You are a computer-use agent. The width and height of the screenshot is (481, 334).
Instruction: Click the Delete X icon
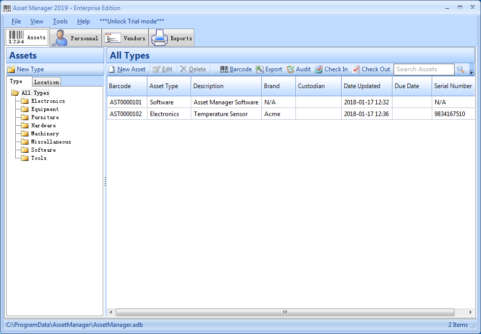tap(184, 69)
